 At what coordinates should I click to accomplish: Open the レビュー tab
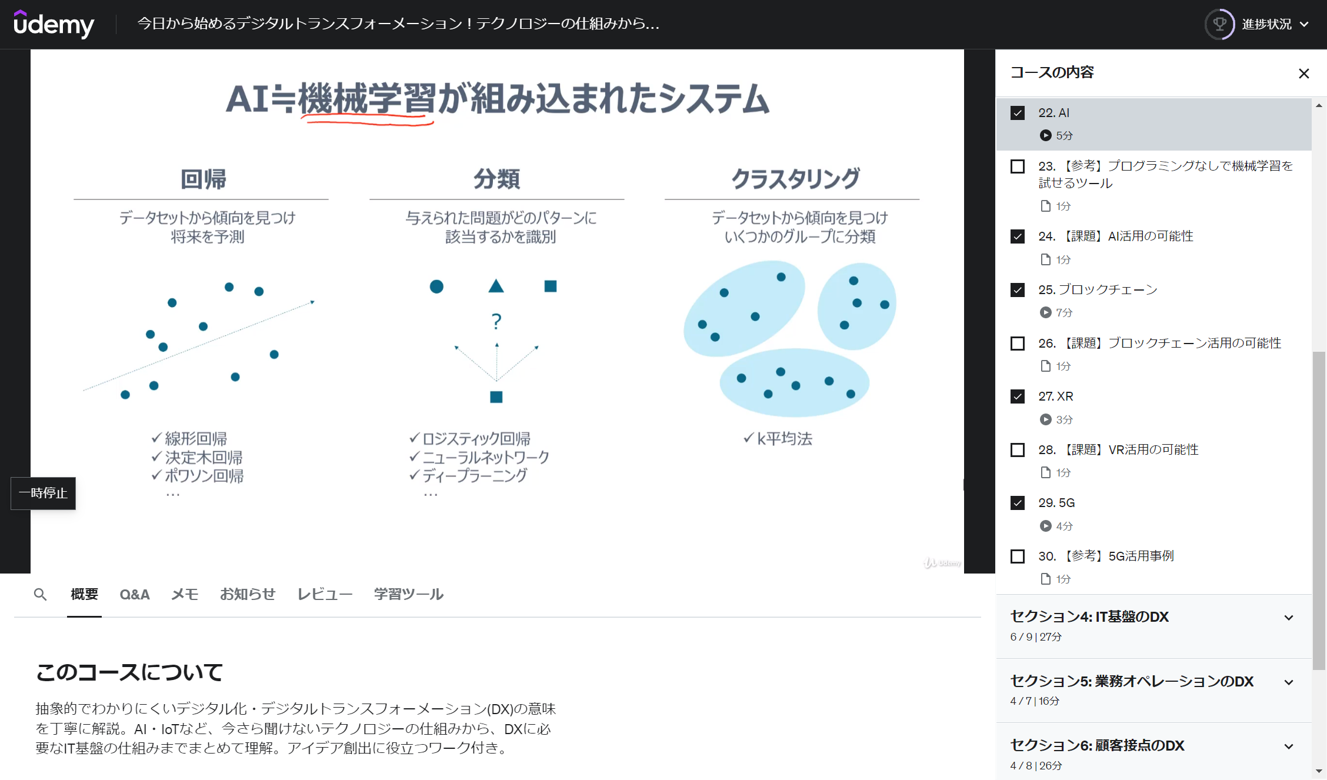coord(324,595)
